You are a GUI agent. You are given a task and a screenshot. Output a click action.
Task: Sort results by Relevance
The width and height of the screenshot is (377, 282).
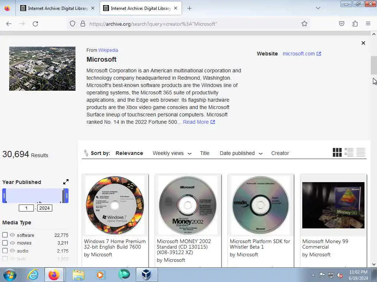click(129, 153)
